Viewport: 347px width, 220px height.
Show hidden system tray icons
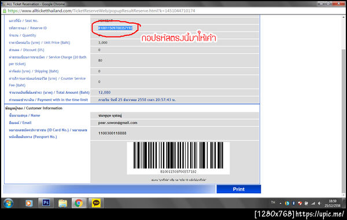tap(280, 203)
